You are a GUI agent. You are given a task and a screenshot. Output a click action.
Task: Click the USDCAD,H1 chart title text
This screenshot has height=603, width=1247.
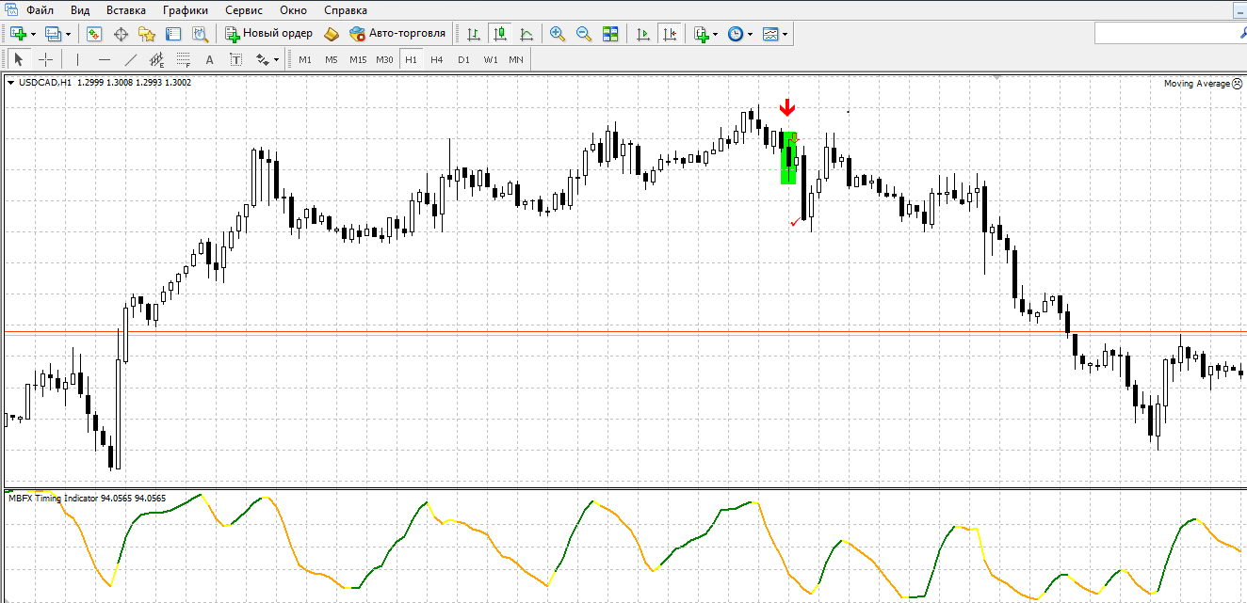point(44,83)
